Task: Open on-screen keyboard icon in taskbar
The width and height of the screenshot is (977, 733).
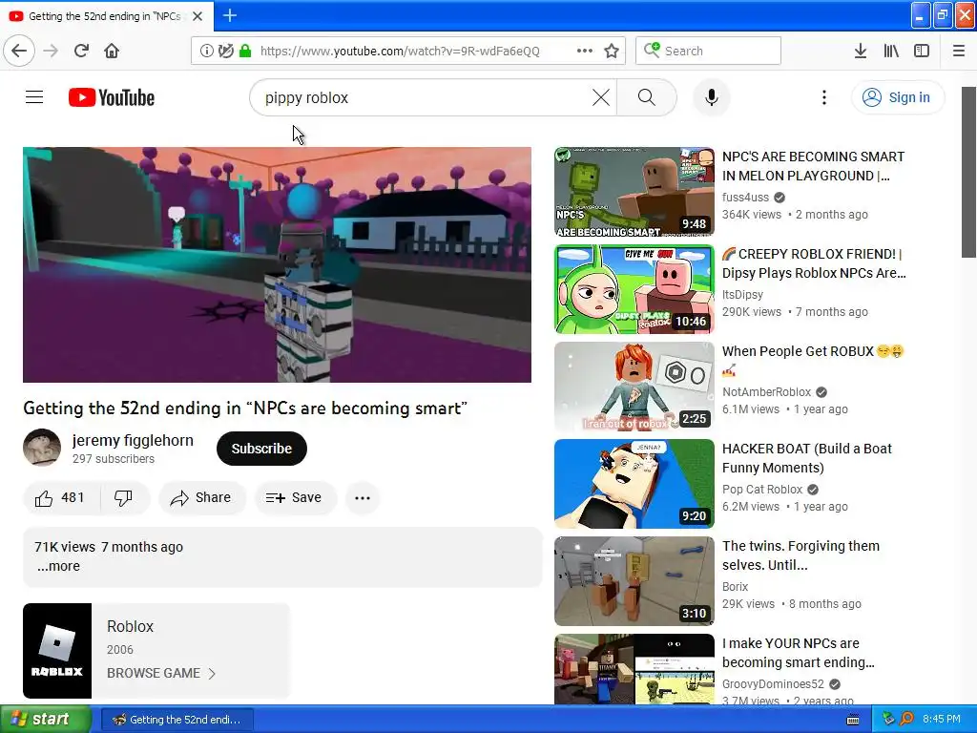Action: [853, 720]
